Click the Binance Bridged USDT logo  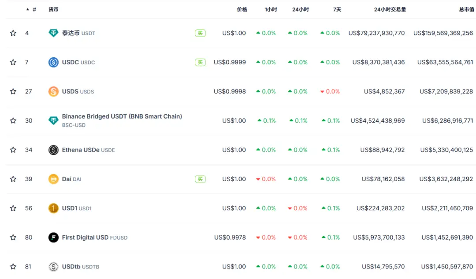pos(53,120)
